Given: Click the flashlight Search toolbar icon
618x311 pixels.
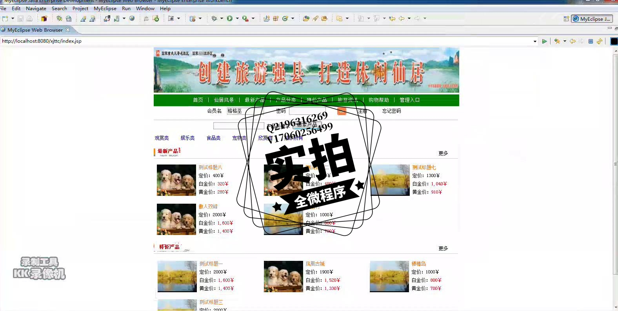Looking at the screenshot, I should click(x=315, y=18).
